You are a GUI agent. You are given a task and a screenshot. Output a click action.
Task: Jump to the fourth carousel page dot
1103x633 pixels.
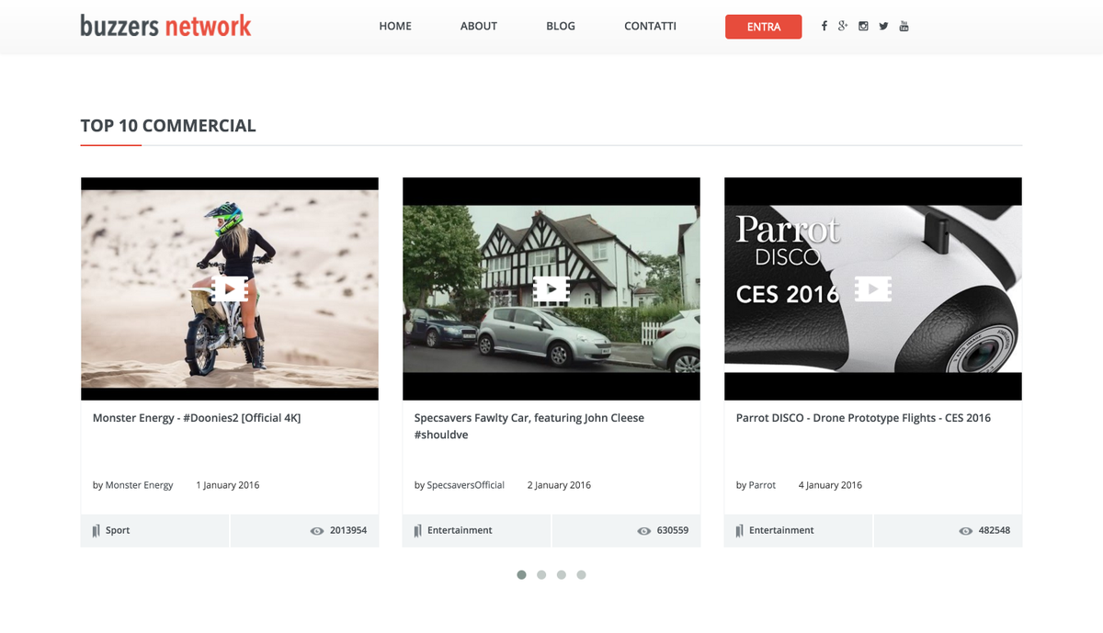pyautogui.click(x=581, y=575)
